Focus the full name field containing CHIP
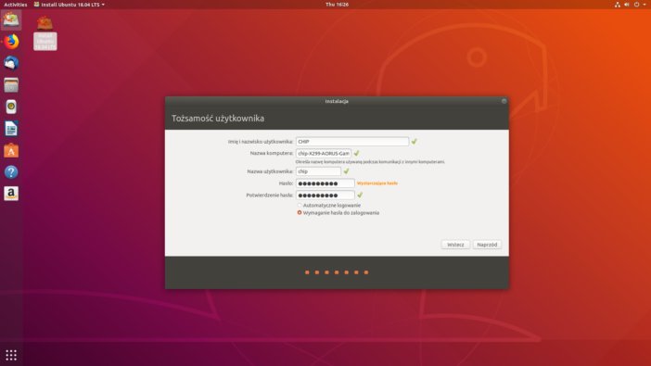Viewport: 651px width, 366px height. (x=352, y=142)
